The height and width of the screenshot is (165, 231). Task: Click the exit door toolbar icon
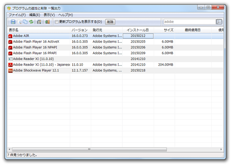coord(47,22)
